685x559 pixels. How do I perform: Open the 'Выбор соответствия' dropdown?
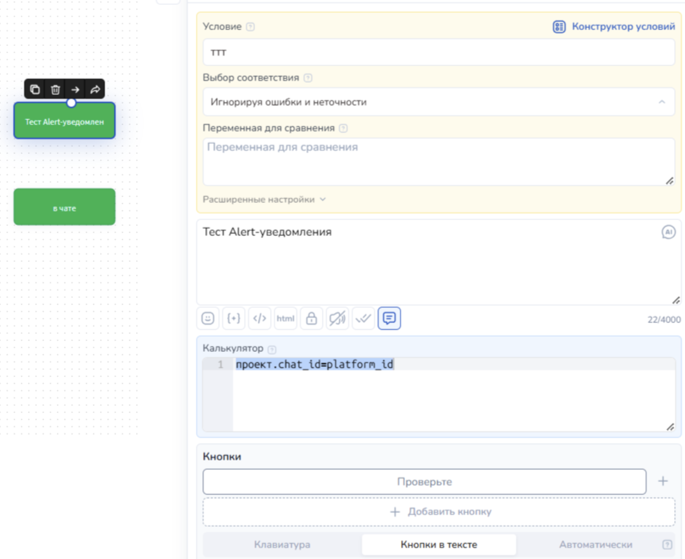click(x=438, y=102)
